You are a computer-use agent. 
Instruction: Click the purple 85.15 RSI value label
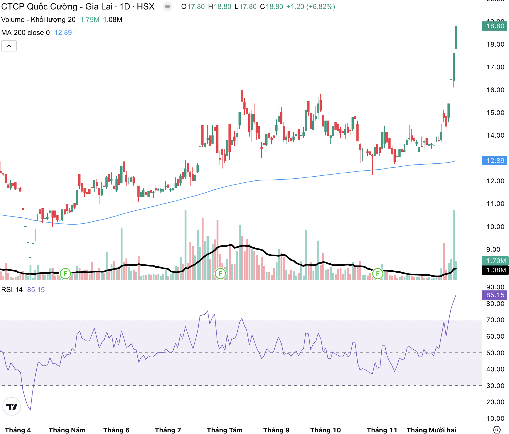[x=495, y=295]
